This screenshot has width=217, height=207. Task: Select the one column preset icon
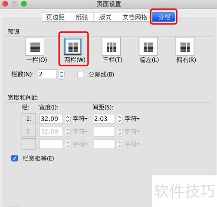coord(35,46)
